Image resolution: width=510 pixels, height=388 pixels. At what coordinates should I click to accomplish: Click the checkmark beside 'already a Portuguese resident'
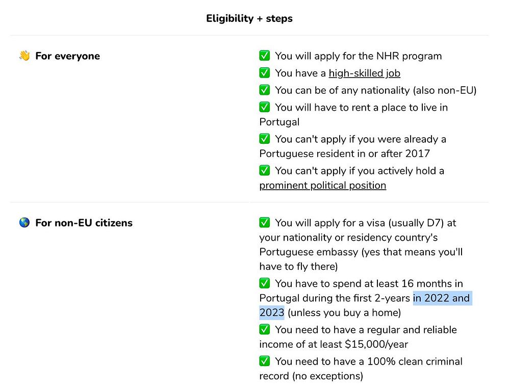coord(265,139)
